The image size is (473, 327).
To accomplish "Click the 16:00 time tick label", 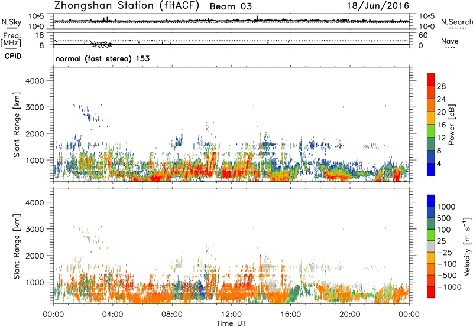I will tap(290, 315).
